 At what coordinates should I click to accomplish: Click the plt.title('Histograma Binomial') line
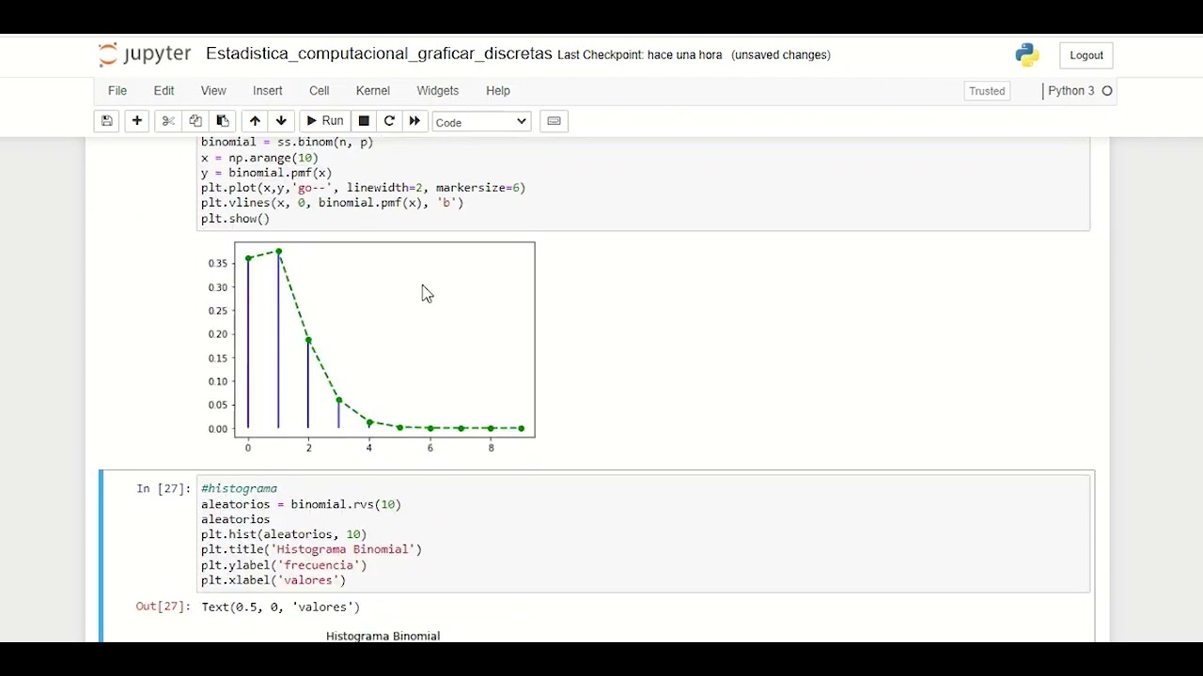[311, 549]
